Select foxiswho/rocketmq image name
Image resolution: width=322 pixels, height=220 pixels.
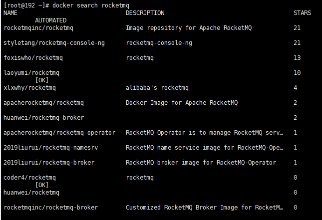click(33, 58)
